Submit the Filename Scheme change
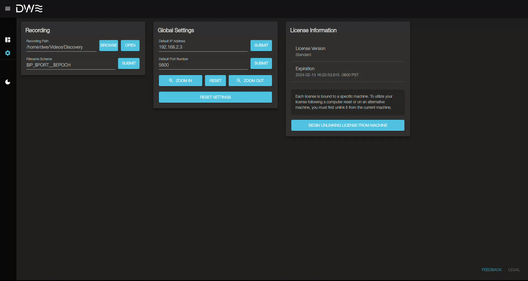This screenshot has width=528, height=281. pos(128,63)
